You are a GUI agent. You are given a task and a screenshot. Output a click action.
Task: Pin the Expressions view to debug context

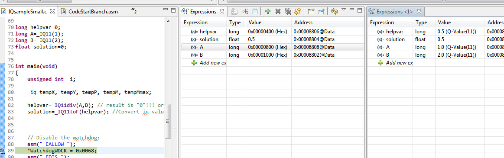pyautogui.click(x=321, y=12)
